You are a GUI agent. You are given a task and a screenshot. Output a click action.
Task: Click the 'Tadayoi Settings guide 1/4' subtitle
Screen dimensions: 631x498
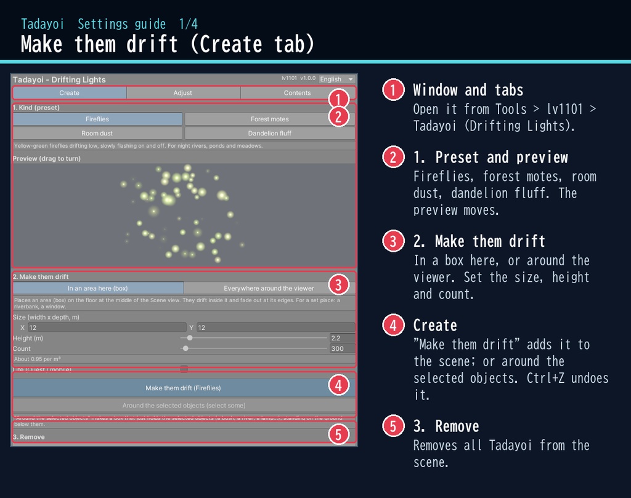click(x=110, y=24)
